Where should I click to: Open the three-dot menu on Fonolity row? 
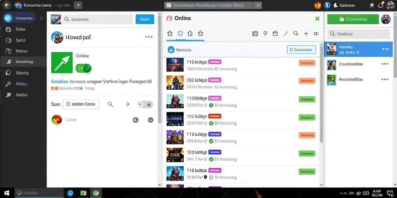[x=385, y=49]
